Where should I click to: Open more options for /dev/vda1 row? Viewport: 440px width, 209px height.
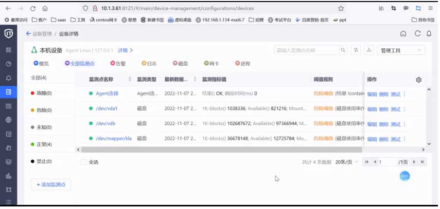click(x=404, y=109)
